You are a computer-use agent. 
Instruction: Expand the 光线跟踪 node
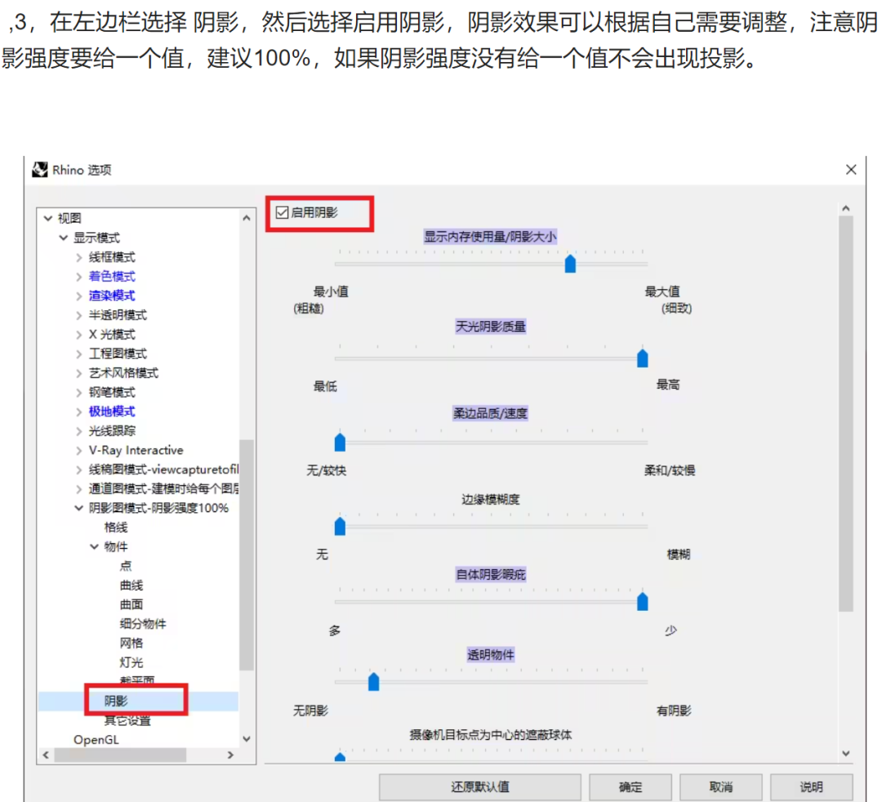(78, 431)
